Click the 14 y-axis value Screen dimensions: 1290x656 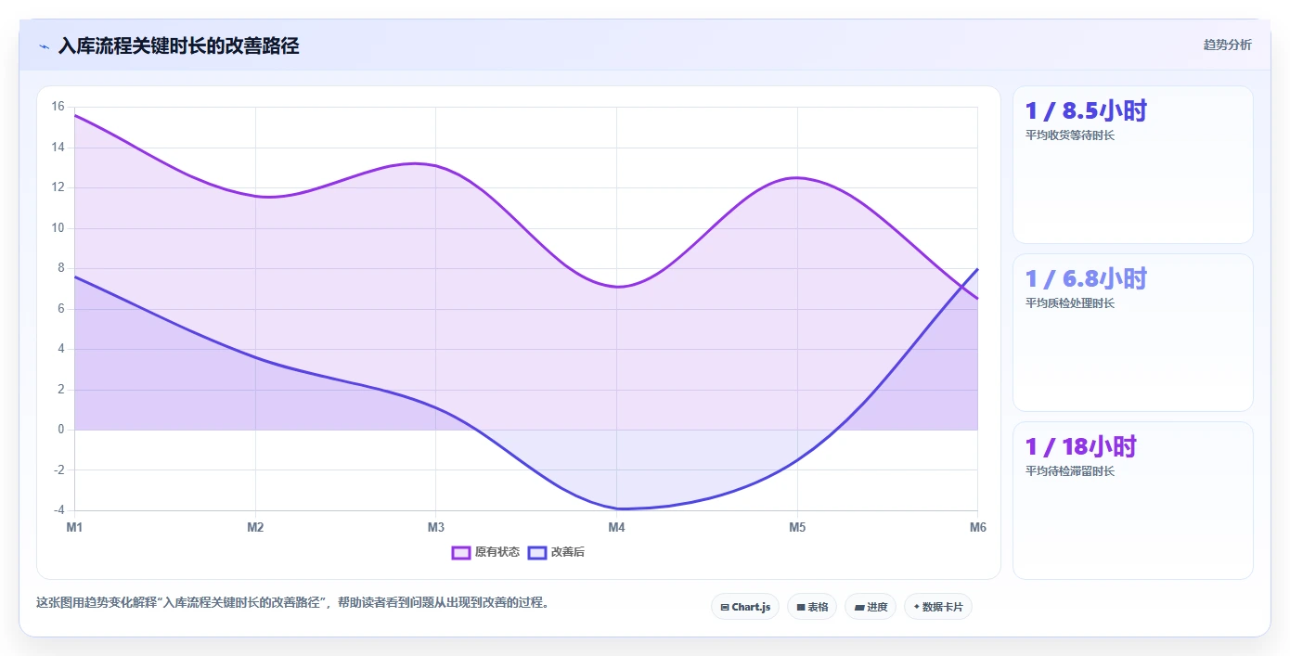pyautogui.click(x=58, y=147)
